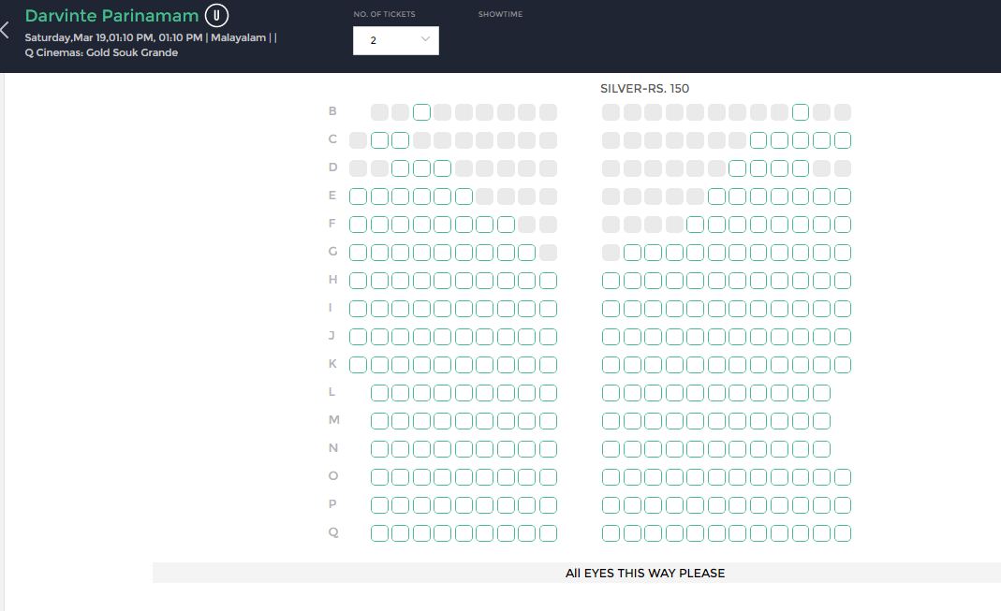Screen dimensions: 1001x611
Task: Select the leftmost seat in row M
Action: [x=379, y=421]
